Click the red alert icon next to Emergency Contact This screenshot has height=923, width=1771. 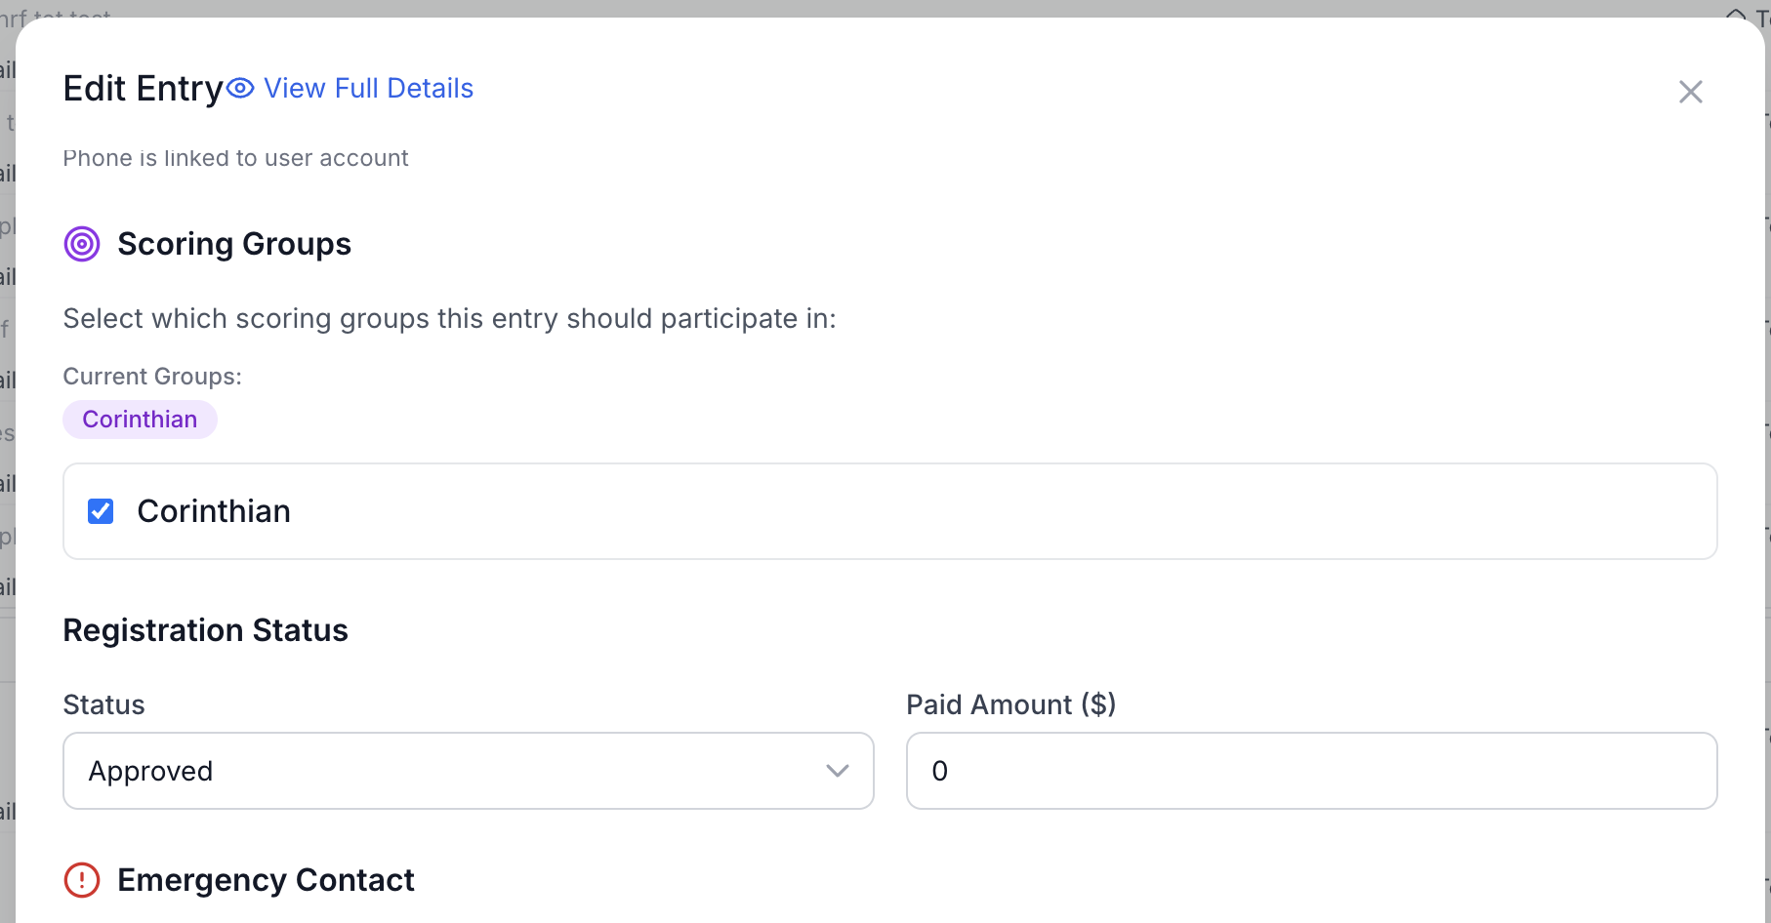tap(82, 879)
